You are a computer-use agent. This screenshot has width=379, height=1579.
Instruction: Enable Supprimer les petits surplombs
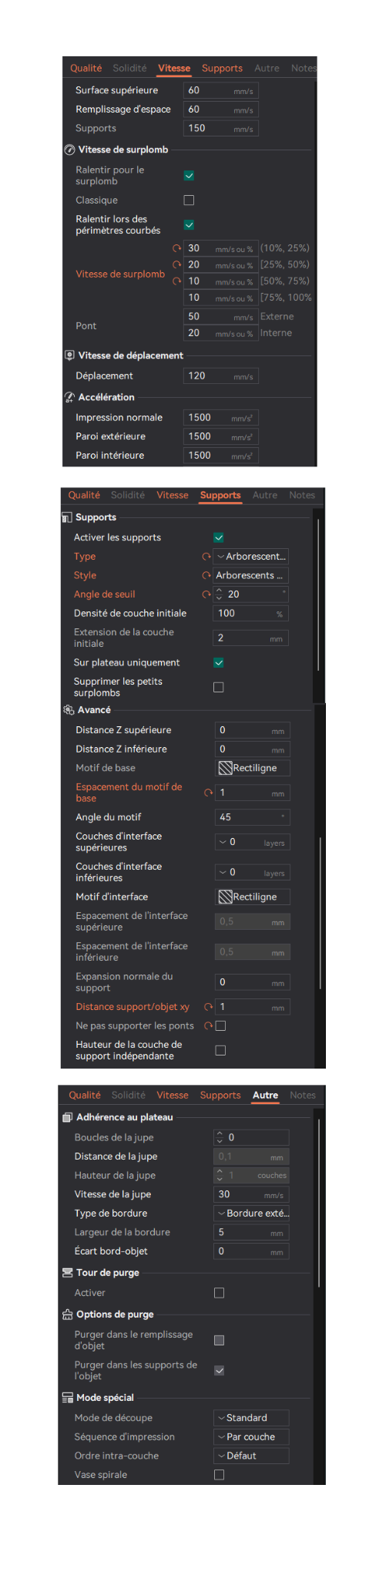point(219,687)
